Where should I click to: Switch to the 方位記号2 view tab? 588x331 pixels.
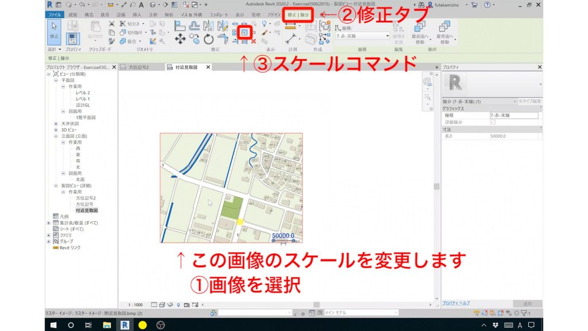click(141, 67)
